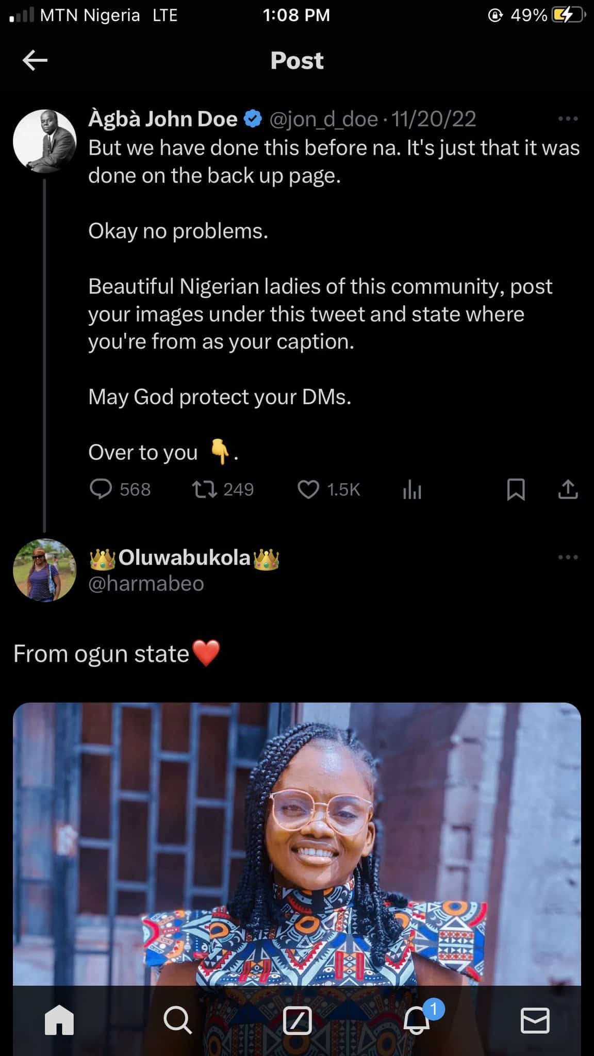Bookmark Àgbà John Doe's tweet
This screenshot has height=1056, width=594.
coord(516,489)
